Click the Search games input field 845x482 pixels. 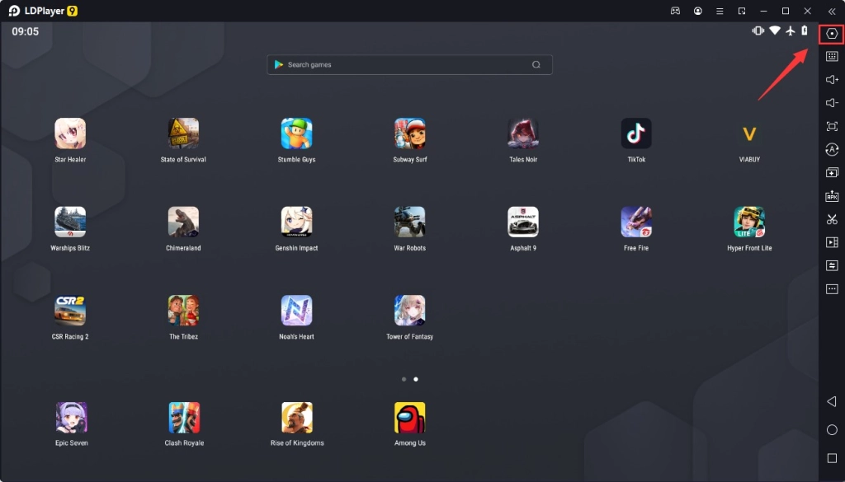409,64
